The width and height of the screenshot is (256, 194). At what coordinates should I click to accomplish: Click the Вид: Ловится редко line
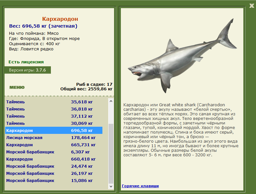pos(31,49)
